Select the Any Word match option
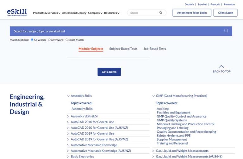The image size is (243, 159). [49, 40]
